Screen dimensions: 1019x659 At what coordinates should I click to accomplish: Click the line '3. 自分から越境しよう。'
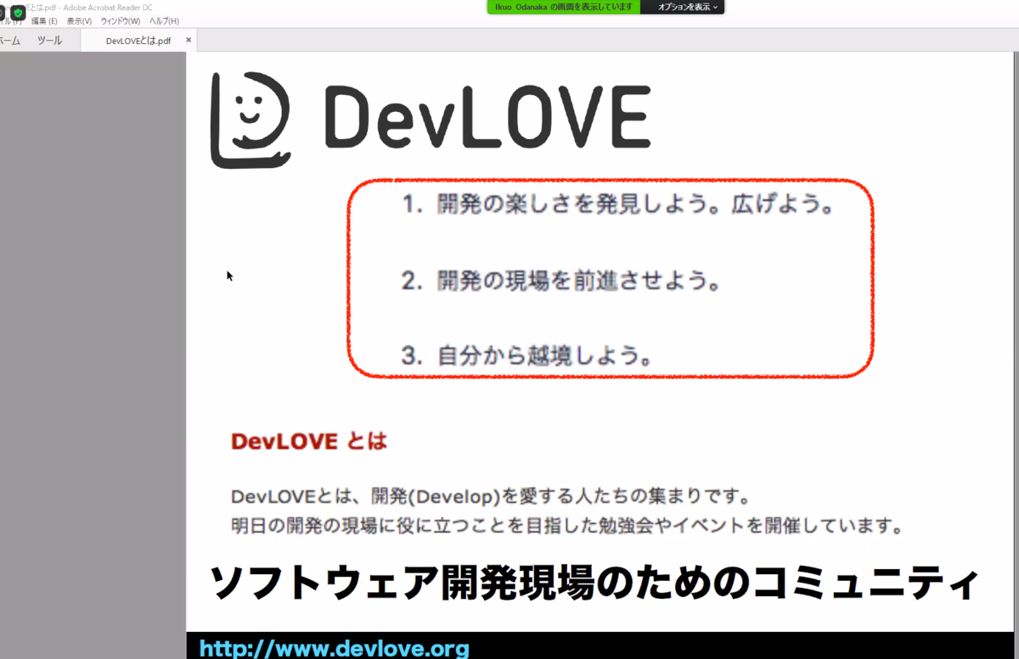(x=528, y=355)
